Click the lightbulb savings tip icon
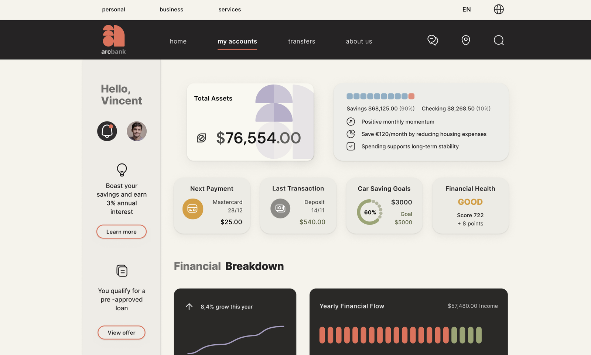The image size is (591, 355). (122, 170)
